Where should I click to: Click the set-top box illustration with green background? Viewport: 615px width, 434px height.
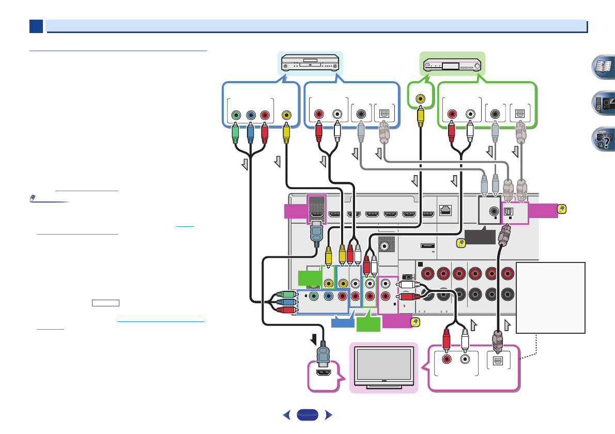[453, 65]
